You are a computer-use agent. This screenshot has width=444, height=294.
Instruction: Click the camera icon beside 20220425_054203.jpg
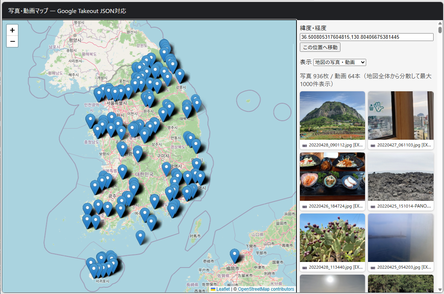(x=373, y=268)
